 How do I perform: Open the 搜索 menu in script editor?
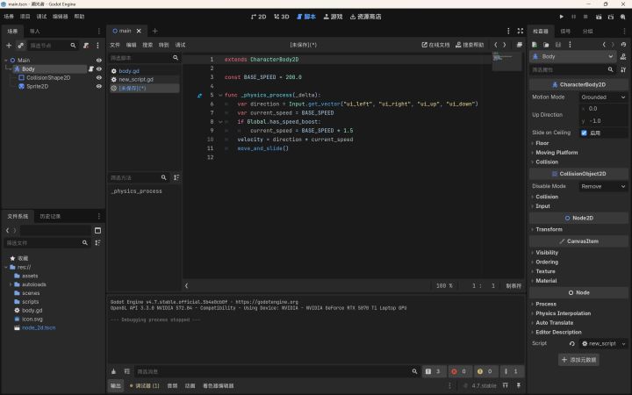coord(147,45)
